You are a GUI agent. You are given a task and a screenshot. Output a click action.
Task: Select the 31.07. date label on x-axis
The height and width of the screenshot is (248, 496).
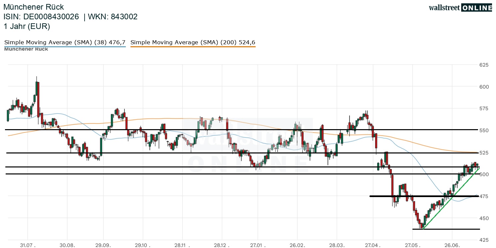click(28, 245)
